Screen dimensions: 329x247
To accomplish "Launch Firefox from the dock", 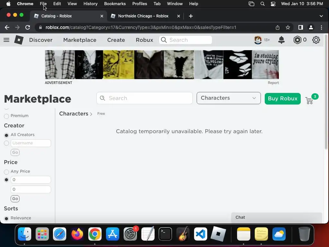I will 77,234.
